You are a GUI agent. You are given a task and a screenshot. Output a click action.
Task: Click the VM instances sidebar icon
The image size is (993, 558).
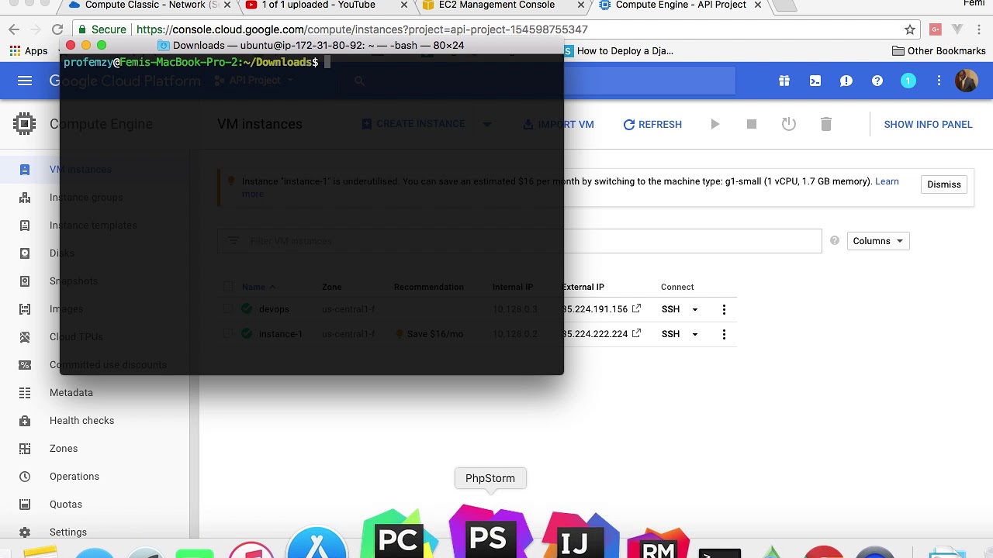click(x=25, y=170)
